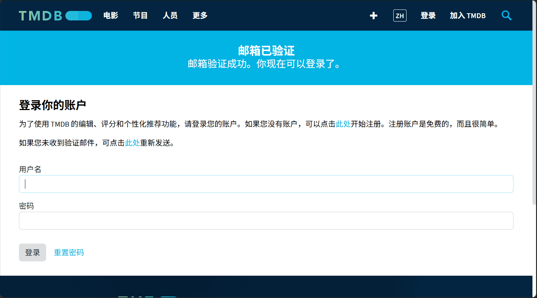Open the ZH language selector
The width and height of the screenshot is (537, 298).
[400, 16]
